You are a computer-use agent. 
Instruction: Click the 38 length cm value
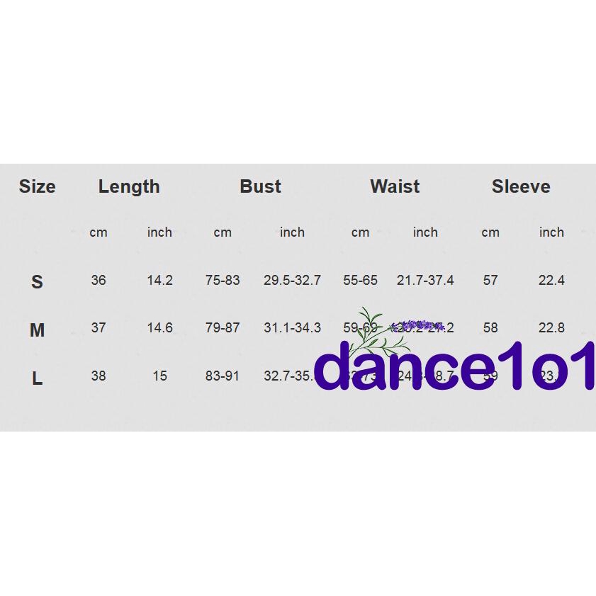[x=99, y=376]
